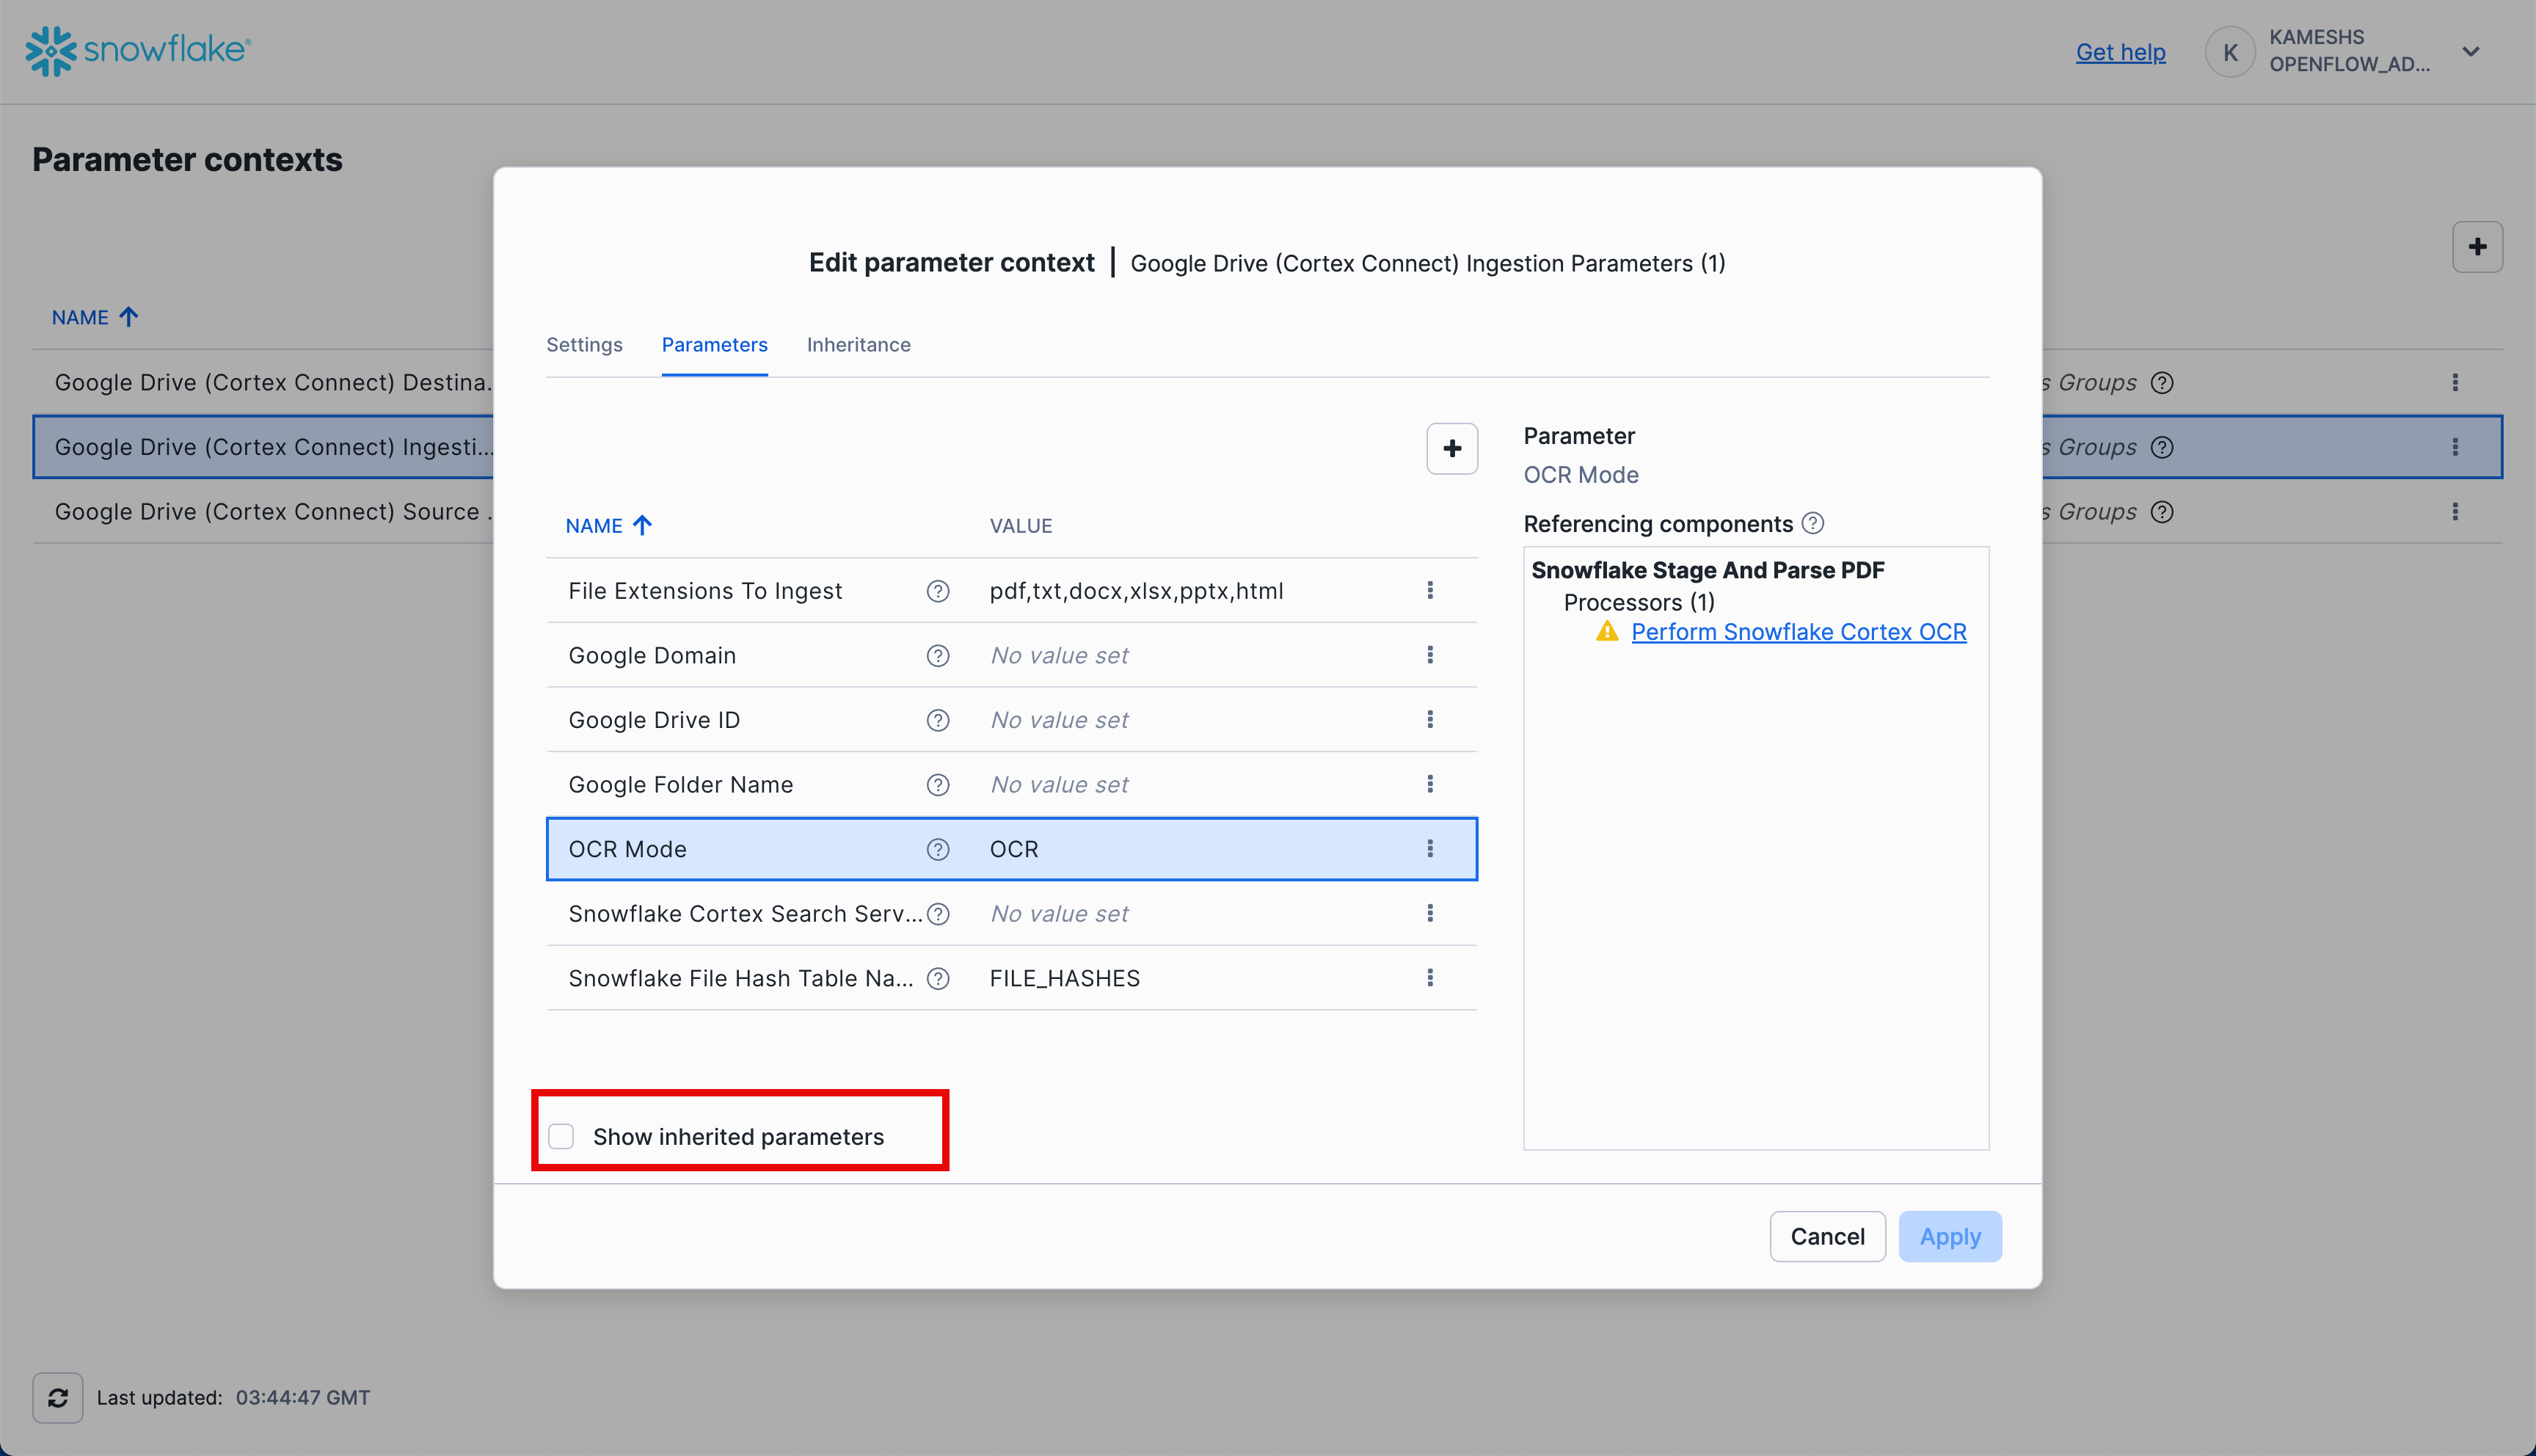This screenshot has height=1456, width=2536.
Task: Click help icon beside Google Domain
Action: coord(938,655)
